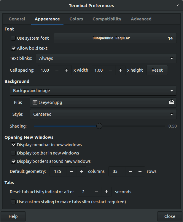Close the Terminal Preferences window via titlebar

point(177,5)
